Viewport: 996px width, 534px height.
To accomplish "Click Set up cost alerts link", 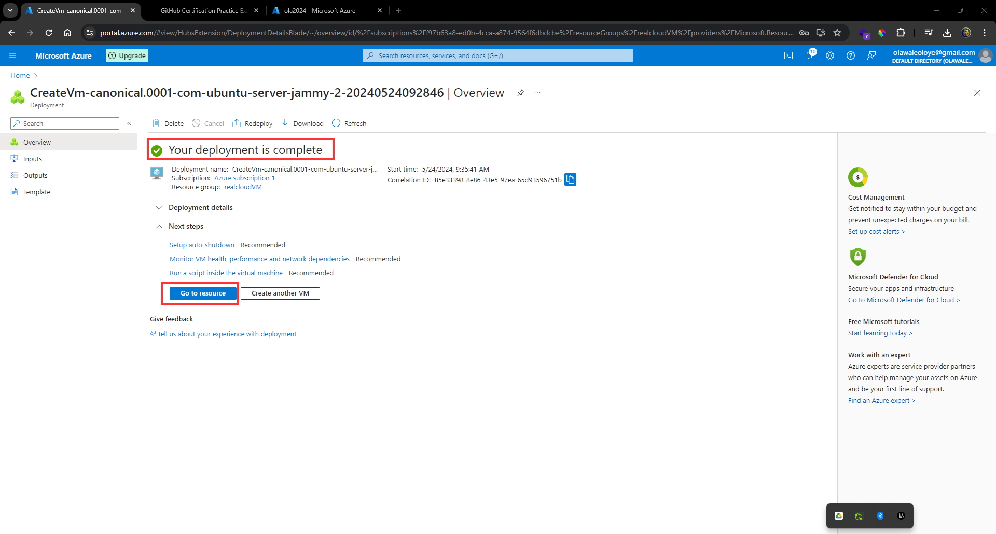I will pos(876,232).
